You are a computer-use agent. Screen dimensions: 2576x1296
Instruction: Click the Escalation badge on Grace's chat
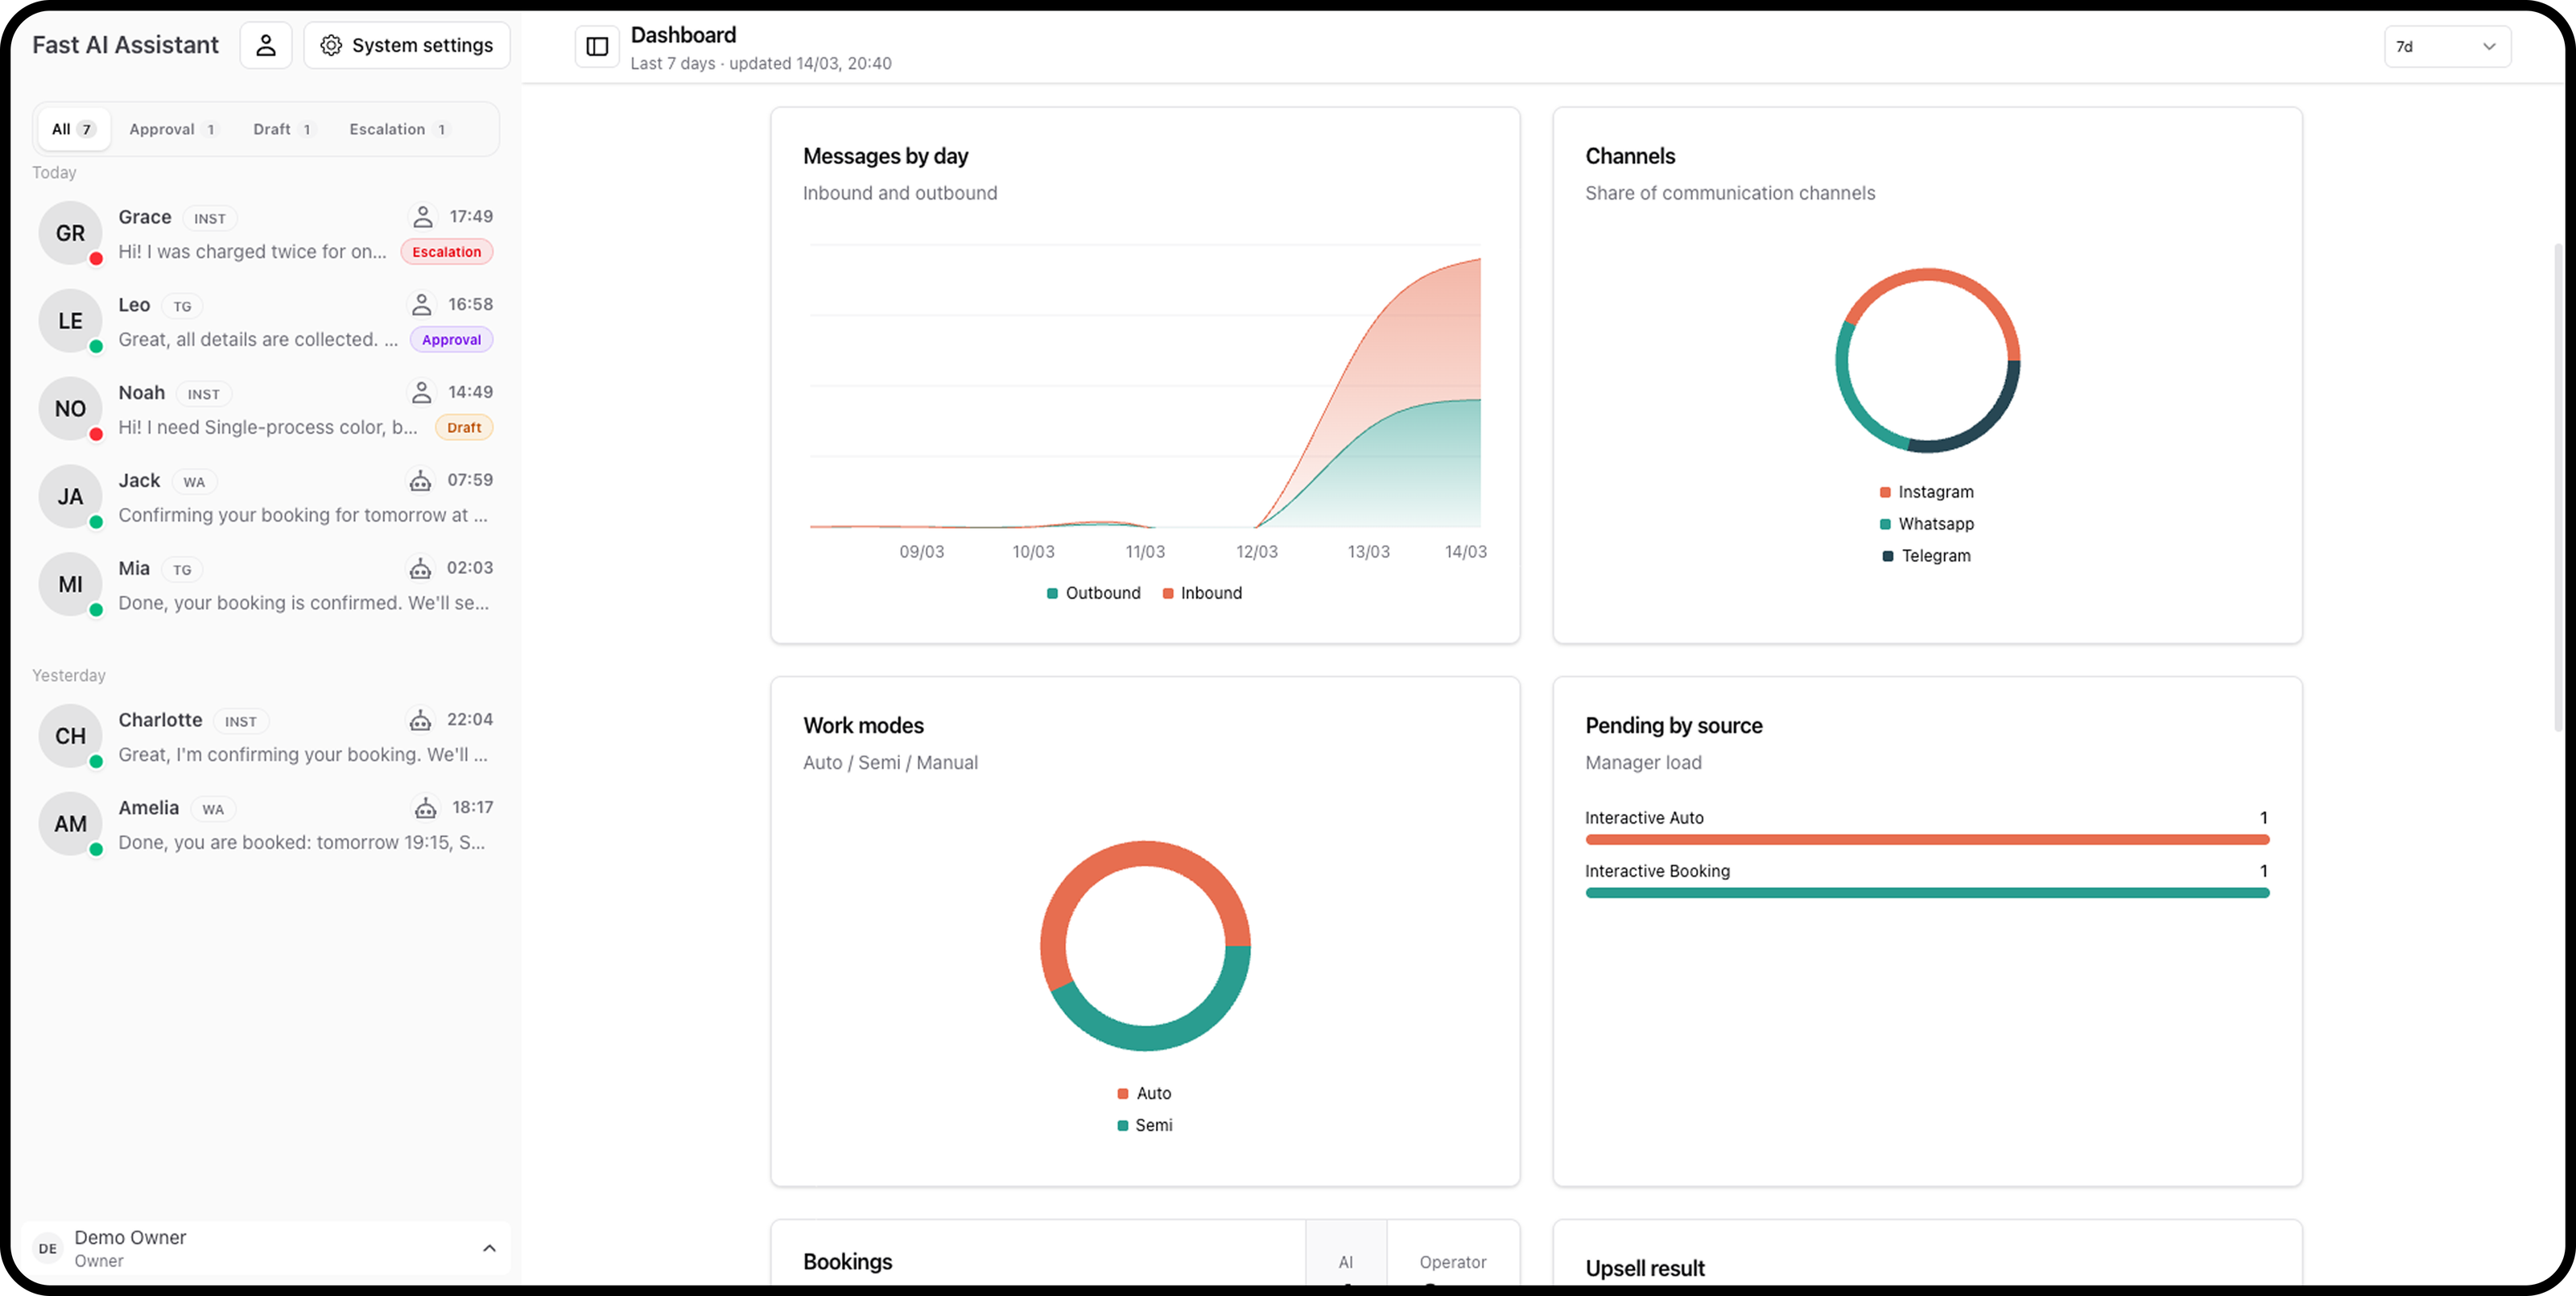446,252
